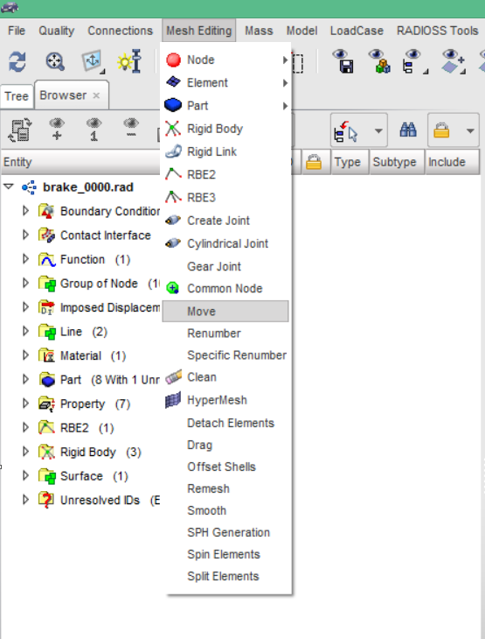Click the tree selection cursor icon
Image resolution: width=485 pixels, height=639 pixels.
(x=346, y=131)
